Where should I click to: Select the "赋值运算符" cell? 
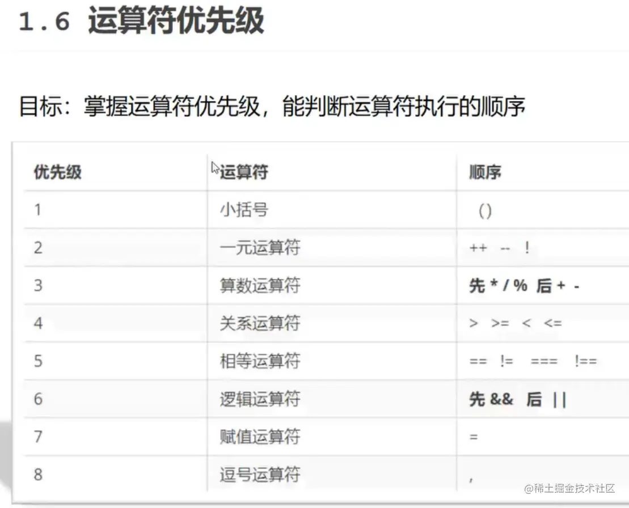point(260,436)
